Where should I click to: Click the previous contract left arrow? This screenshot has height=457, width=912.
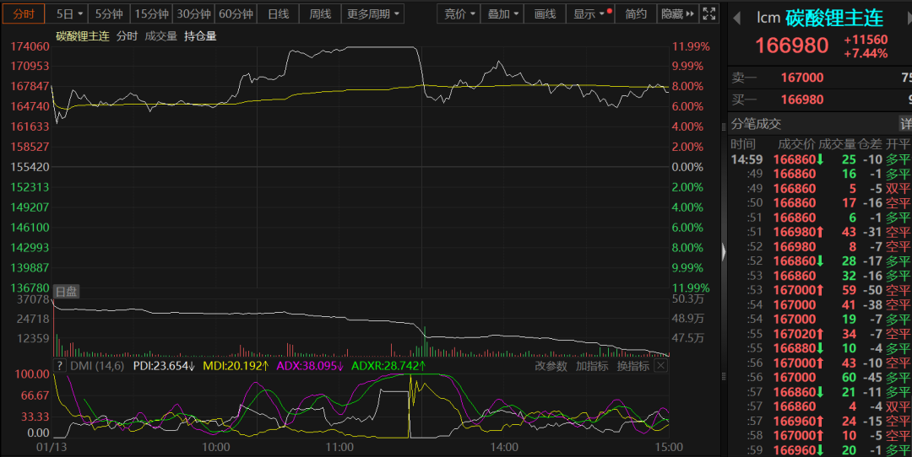tap(737, 18)
